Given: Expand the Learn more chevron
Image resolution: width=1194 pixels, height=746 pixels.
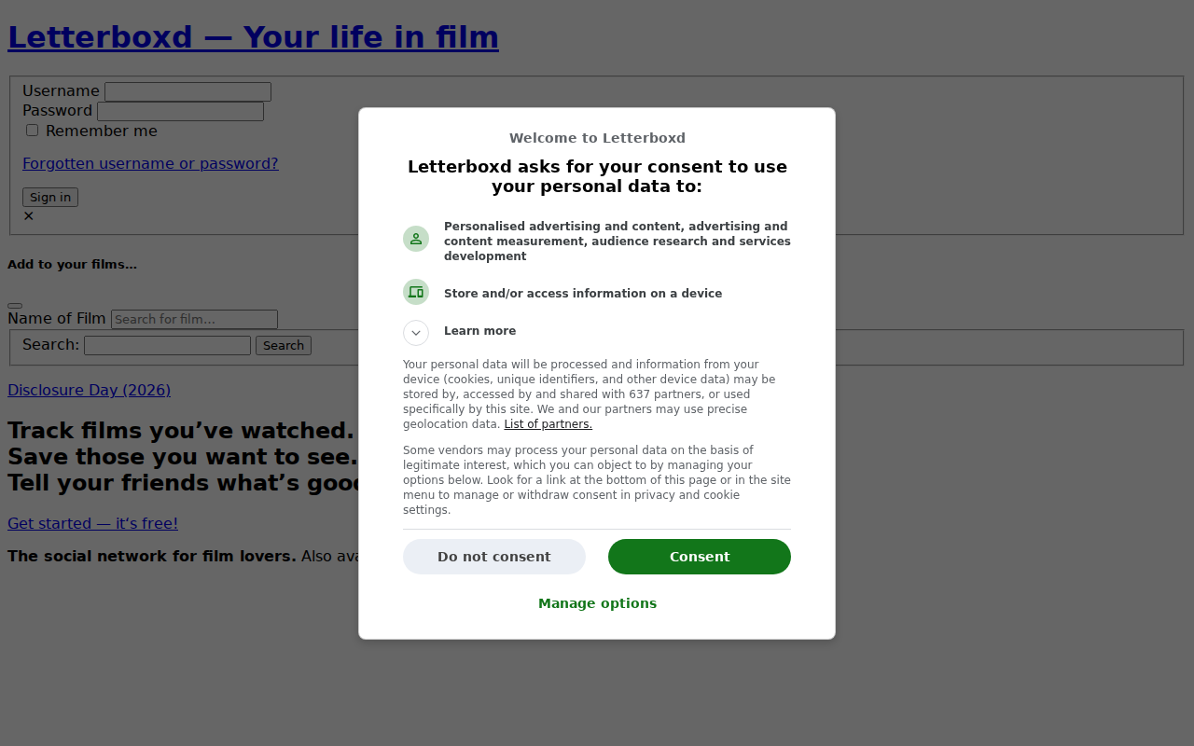Looking at the screenshot, I should (x=416, y=333).
